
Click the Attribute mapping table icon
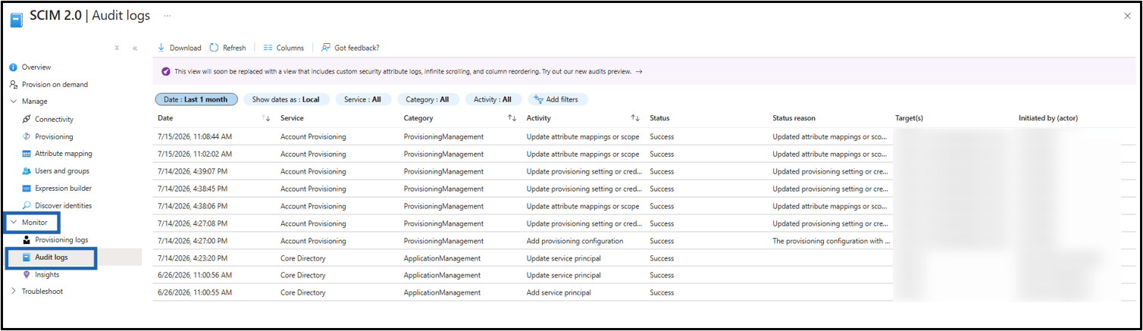point(27,154)
